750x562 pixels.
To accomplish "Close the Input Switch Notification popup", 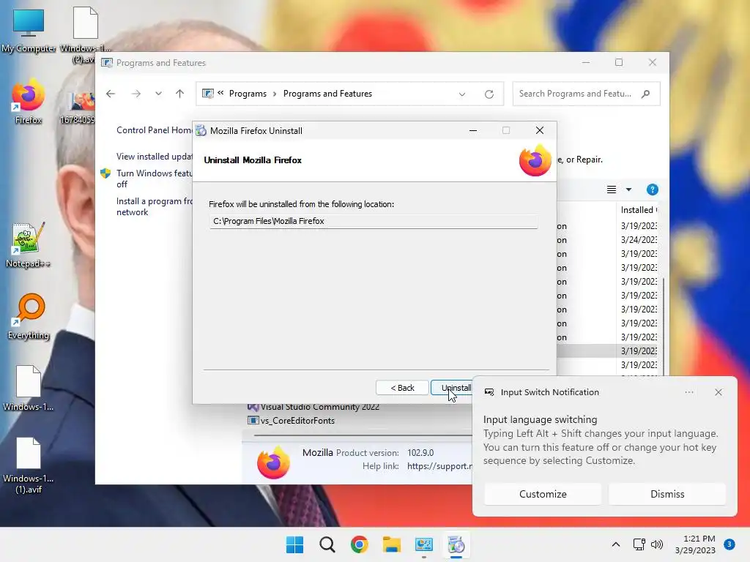I will click(x=719, y=392).
